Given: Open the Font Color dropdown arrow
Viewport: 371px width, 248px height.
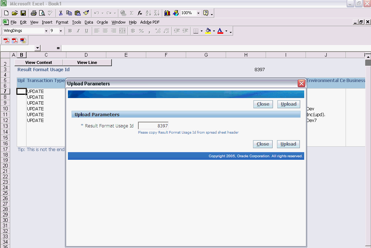Looking at the screenshot, I should click(x=226, y=31).
